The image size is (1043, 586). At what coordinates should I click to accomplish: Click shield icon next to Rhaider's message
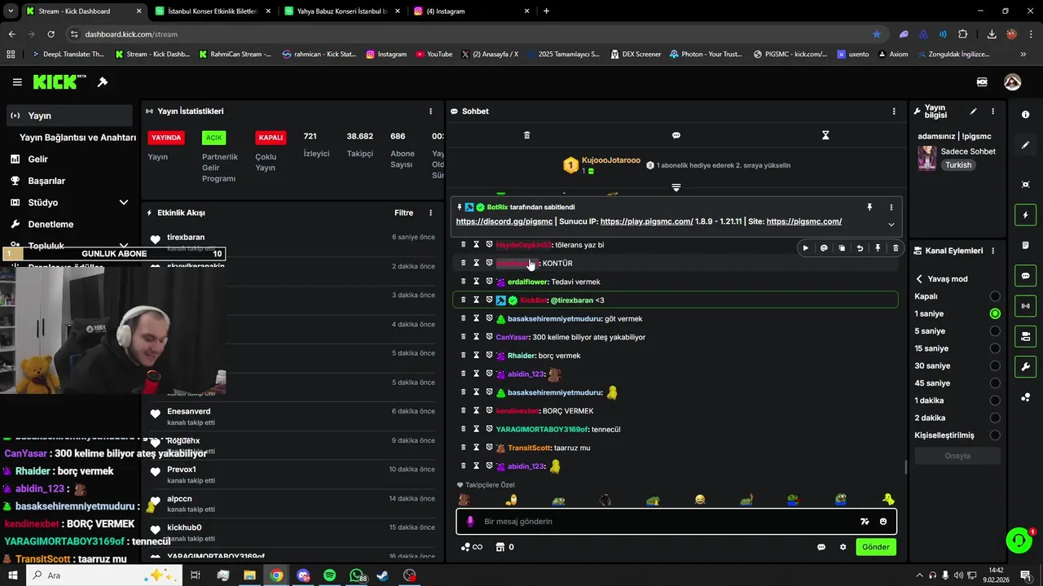pyautogui.click(x=490, y=356)
